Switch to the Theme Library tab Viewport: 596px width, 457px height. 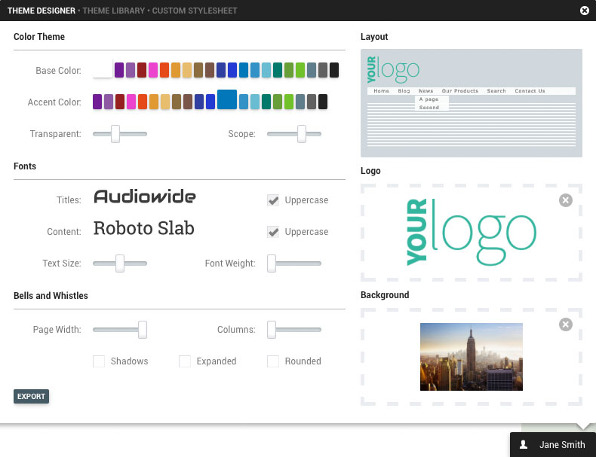(x=115, y=11)
